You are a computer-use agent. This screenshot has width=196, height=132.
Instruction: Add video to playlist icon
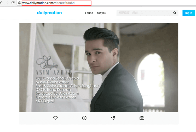pyautogui.click(x=142, y=118)
